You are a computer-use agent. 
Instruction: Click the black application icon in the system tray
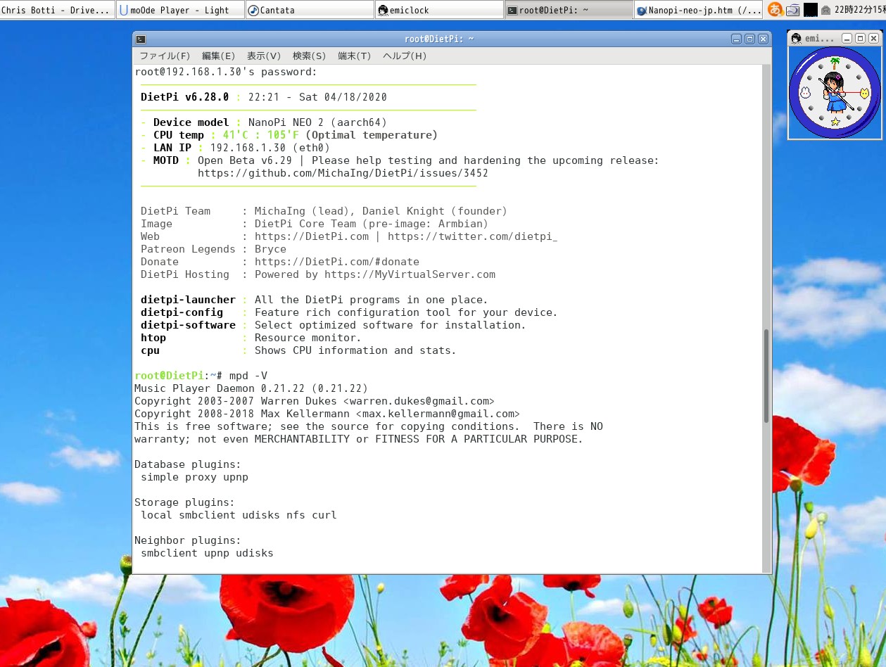pyautogui.click(x=811, y=9)
